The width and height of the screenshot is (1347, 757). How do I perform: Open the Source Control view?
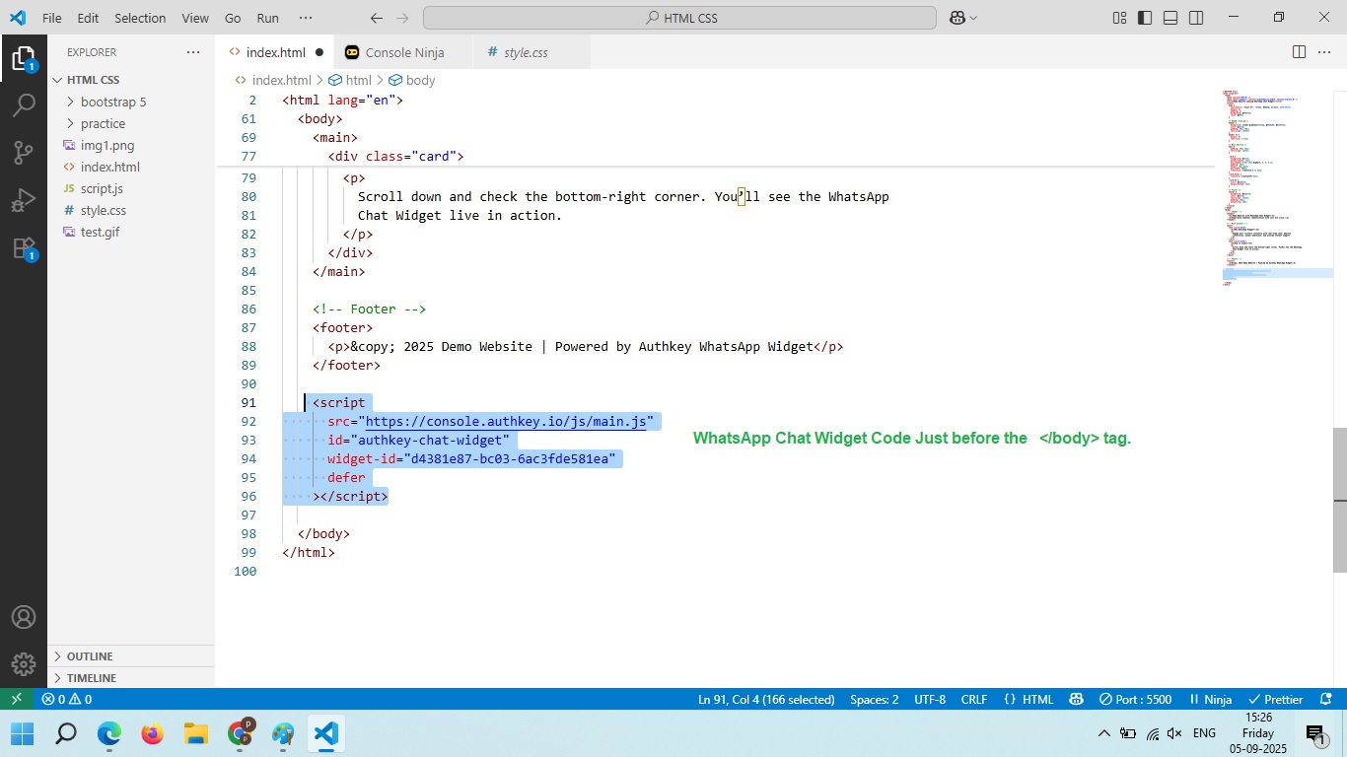point(24,153)
